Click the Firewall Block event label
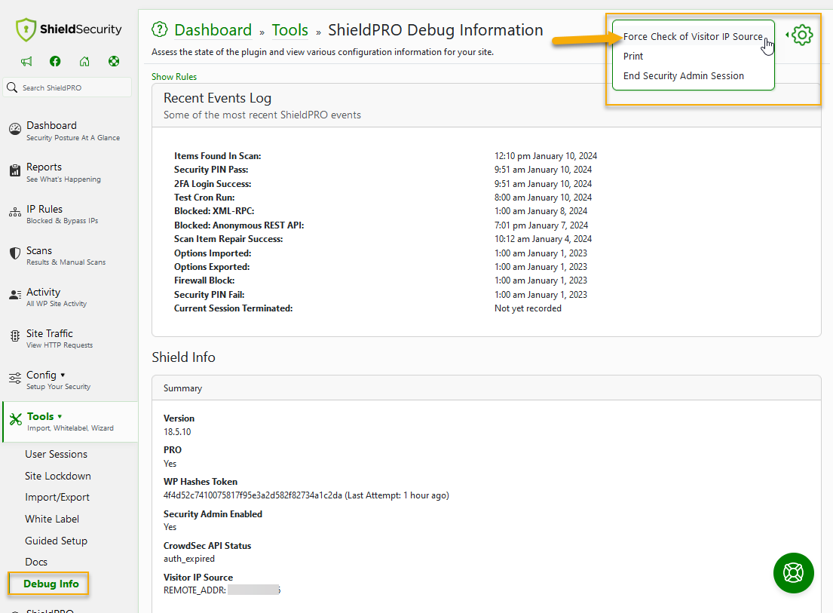The height and width of the screenshot is (613, 833). 204,280
